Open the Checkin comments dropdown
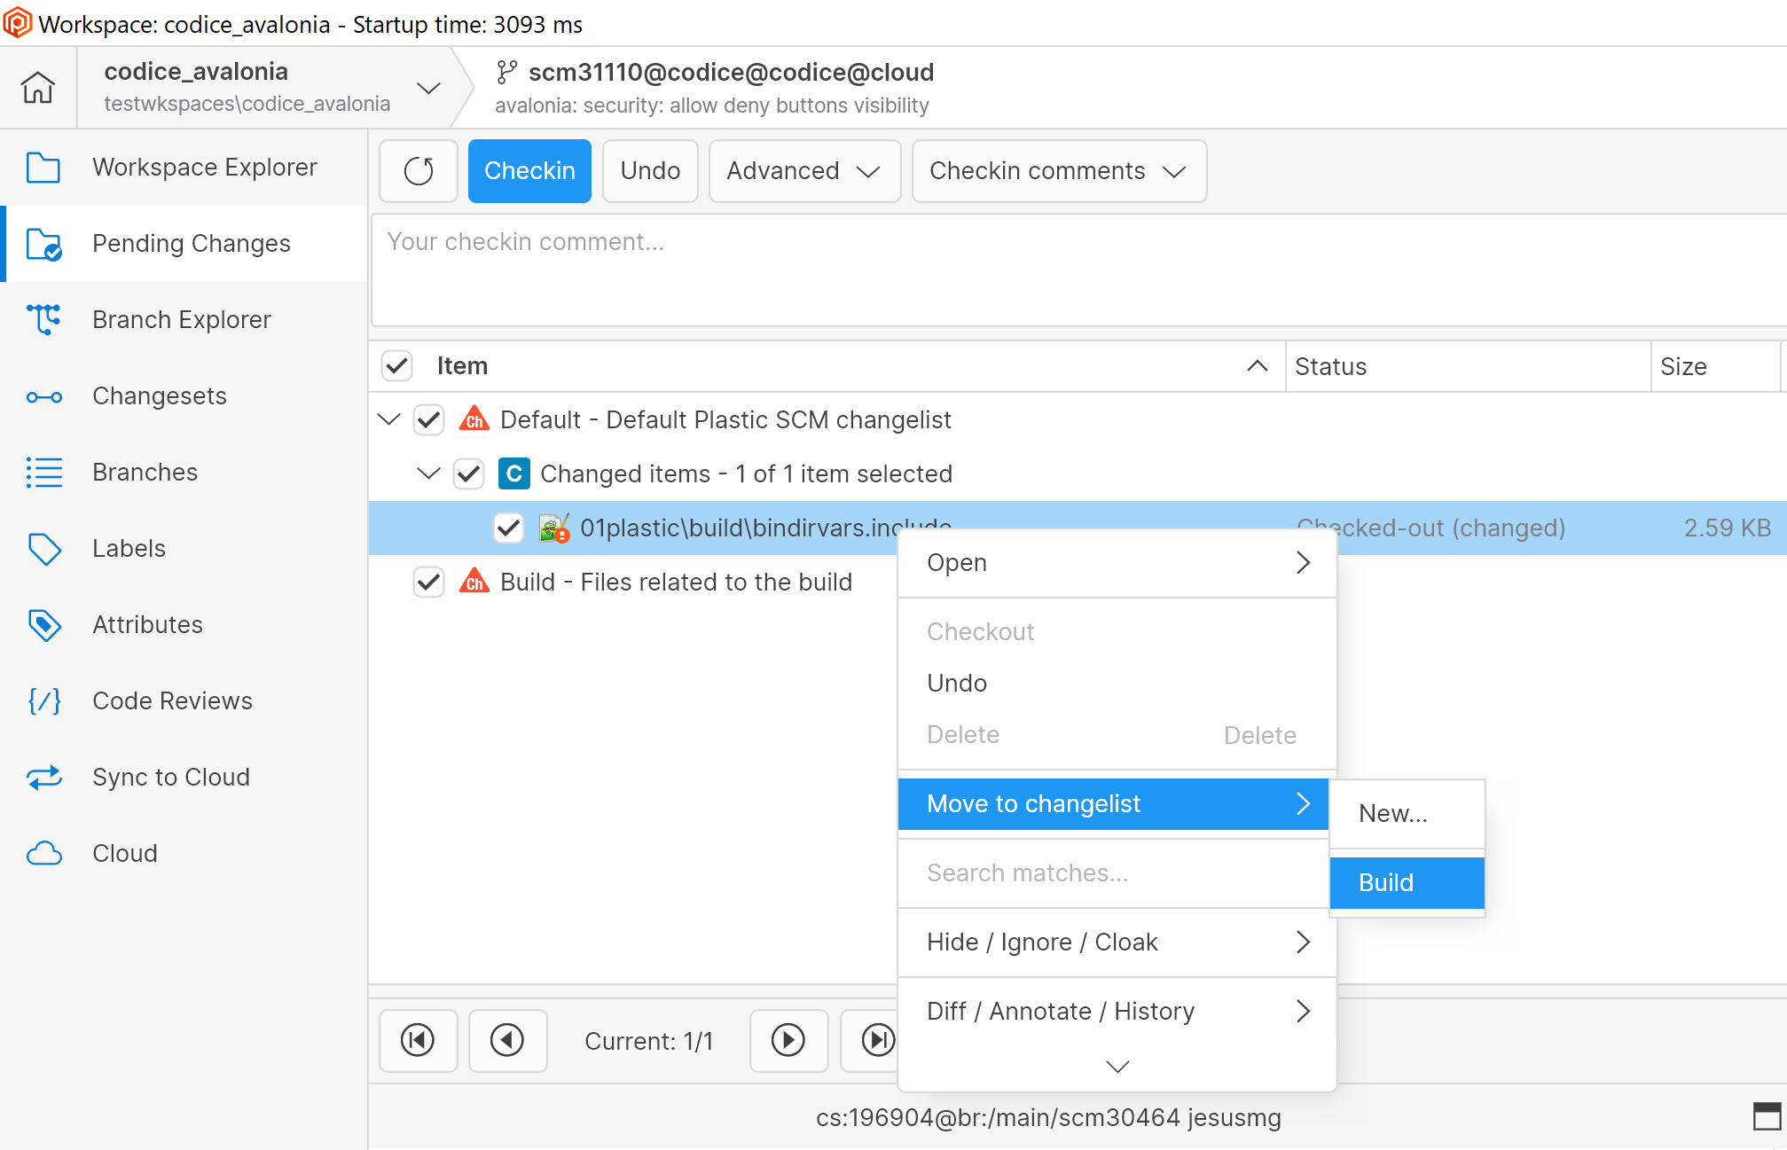The height and width of the screenshot is (1150, 1787). click(1058, 171)
